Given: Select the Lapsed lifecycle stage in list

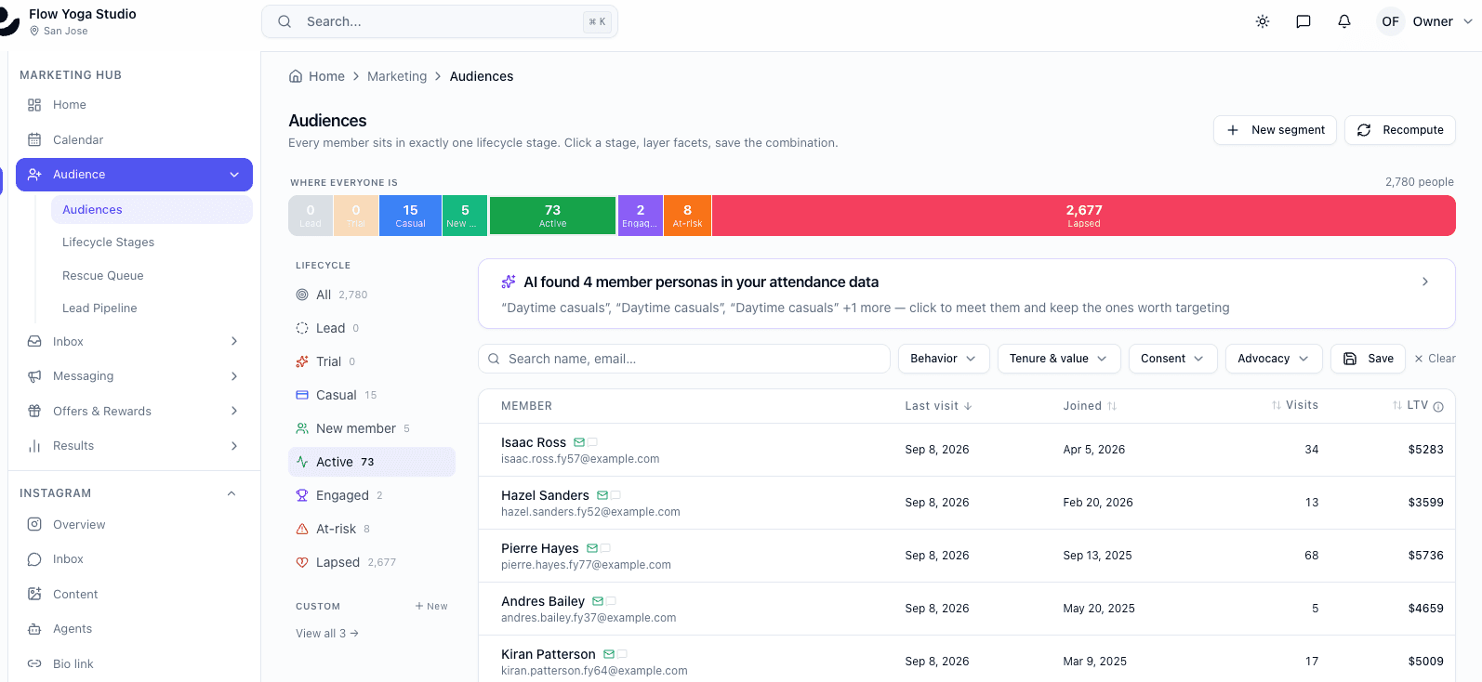Looking at the screenshot, I should pos(372,562).
